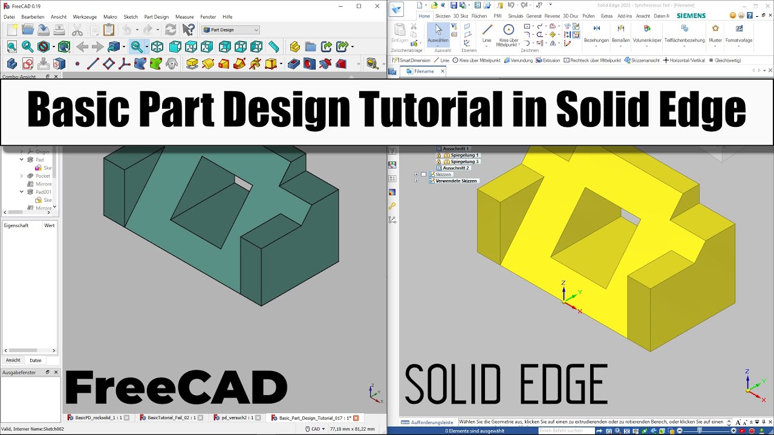Click the tape measure icon in FreeCAD
774x435 pixels.
click(x=372, y=63)
